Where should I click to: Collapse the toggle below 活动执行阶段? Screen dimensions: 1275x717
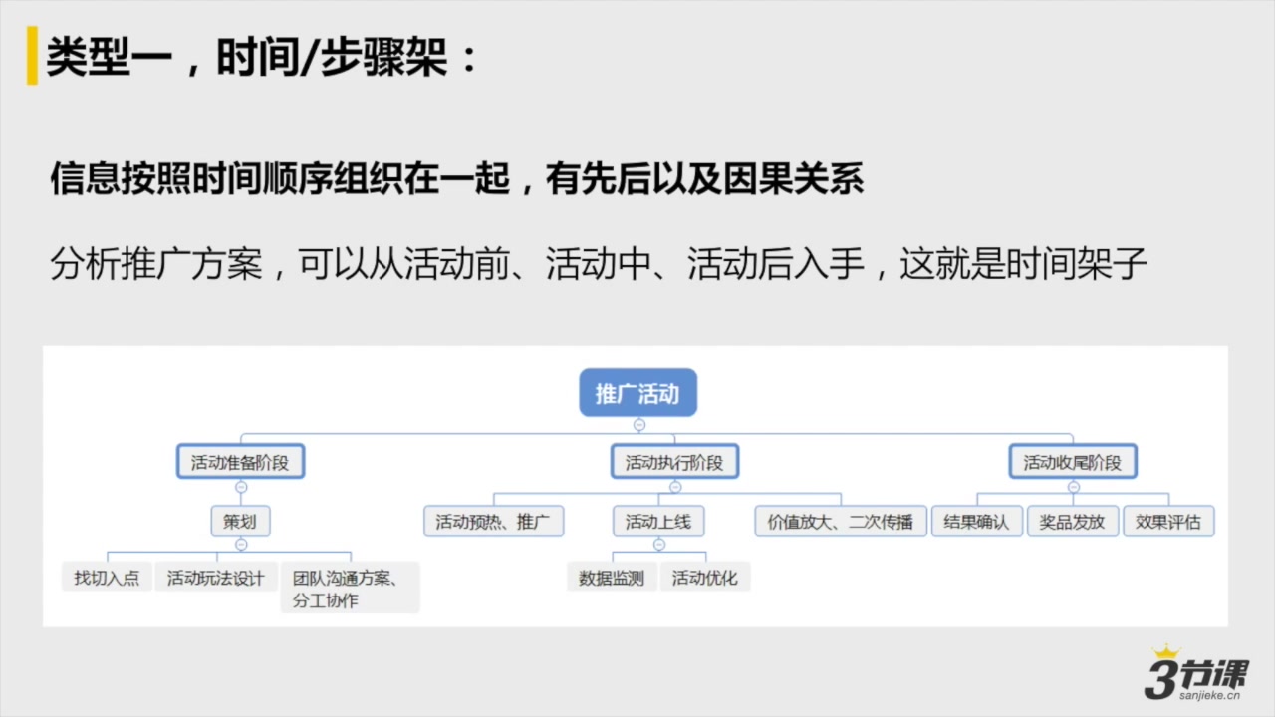point(674,487)
